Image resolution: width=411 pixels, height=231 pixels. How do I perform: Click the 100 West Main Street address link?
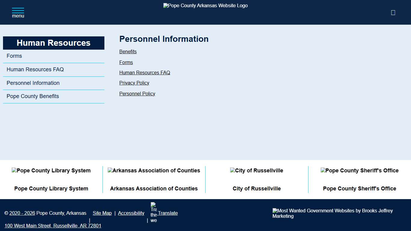(53, 226)
